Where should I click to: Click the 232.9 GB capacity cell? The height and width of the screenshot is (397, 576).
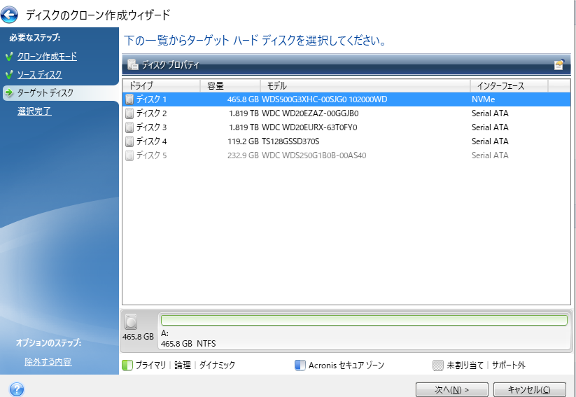[243, 155]
